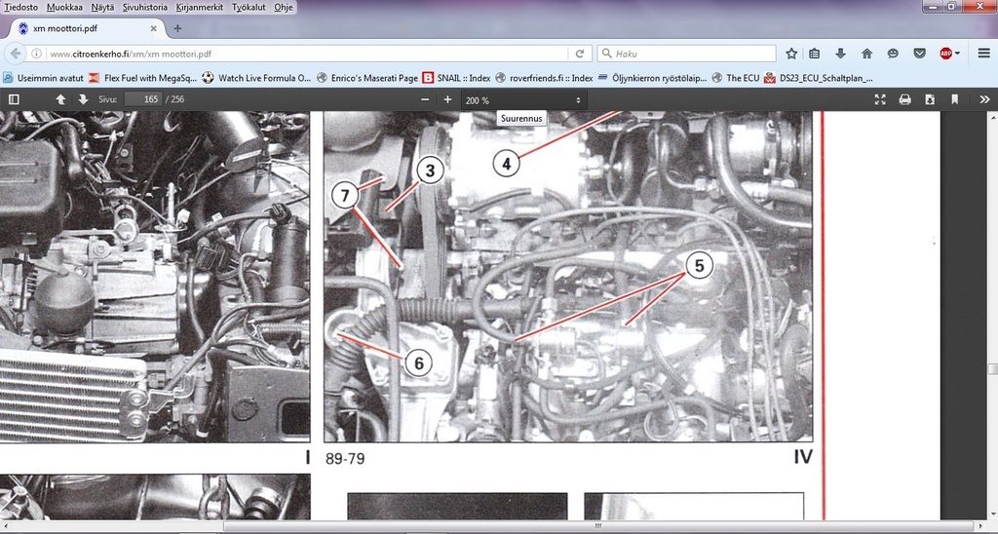Edit the page number field 165
Screen dimensions: 998x534
point(144,100)
